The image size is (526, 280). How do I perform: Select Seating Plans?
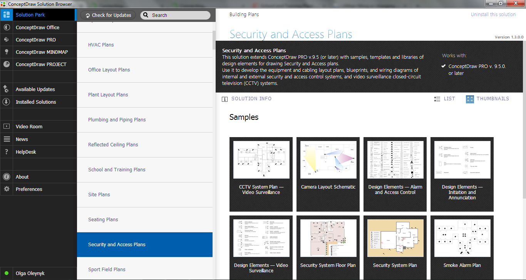click(145, 220)
